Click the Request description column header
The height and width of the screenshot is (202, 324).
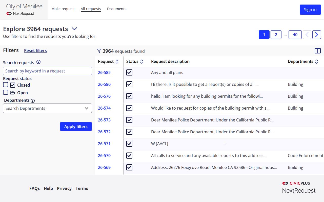[x=170, y=61]
